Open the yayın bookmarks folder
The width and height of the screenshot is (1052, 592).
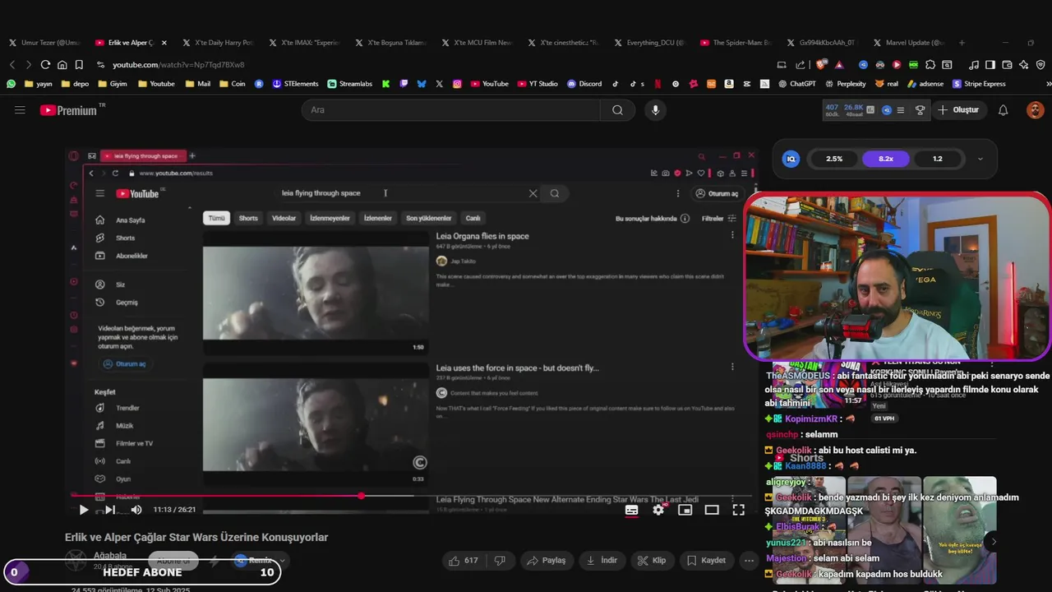tap(39, 84)
